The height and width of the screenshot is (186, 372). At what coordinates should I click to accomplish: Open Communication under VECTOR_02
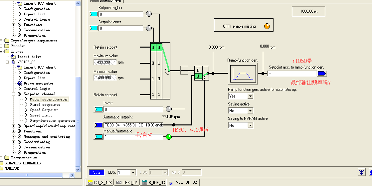pyautogui.click(x=37, y=147)
